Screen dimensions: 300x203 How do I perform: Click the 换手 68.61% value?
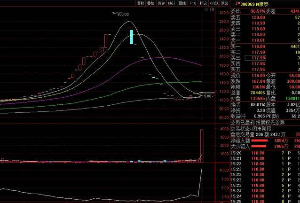click(x=258, y=105)
